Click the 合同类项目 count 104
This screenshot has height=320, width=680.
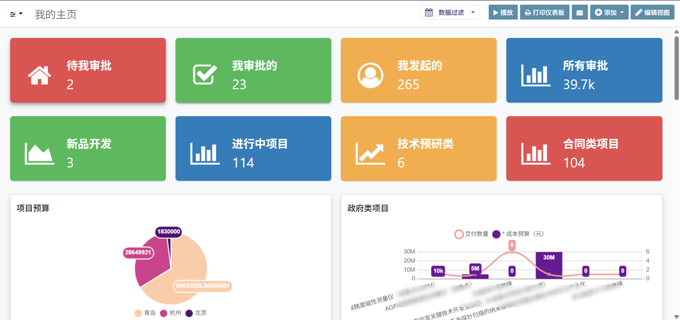pyautogui.click(x=574, y=162)
